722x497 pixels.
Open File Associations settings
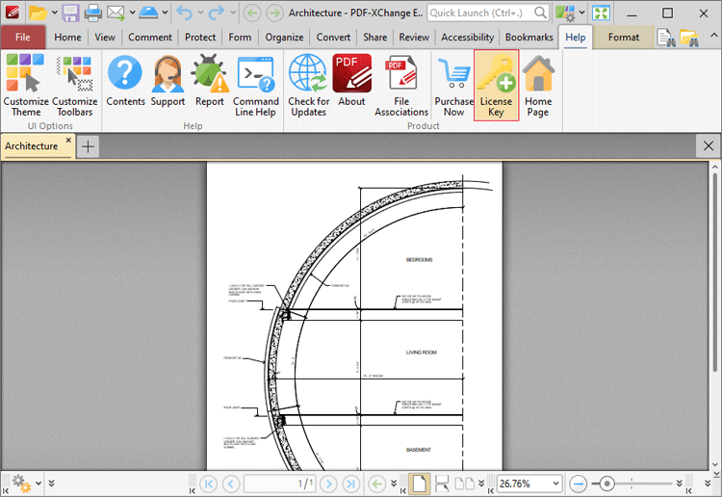[x=401, y=86]
